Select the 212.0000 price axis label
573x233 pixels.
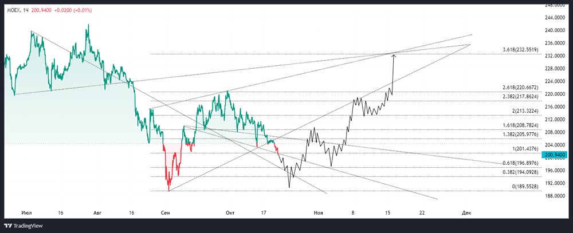[556, 120]
